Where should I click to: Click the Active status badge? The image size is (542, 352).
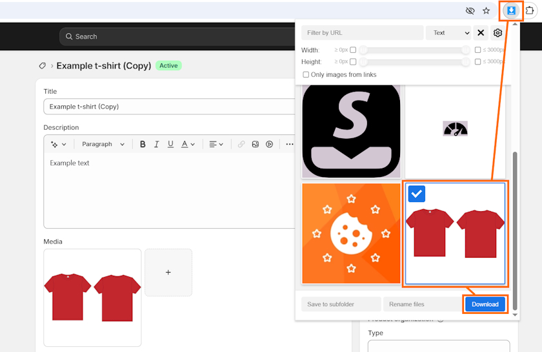click(x=168, y=65)
